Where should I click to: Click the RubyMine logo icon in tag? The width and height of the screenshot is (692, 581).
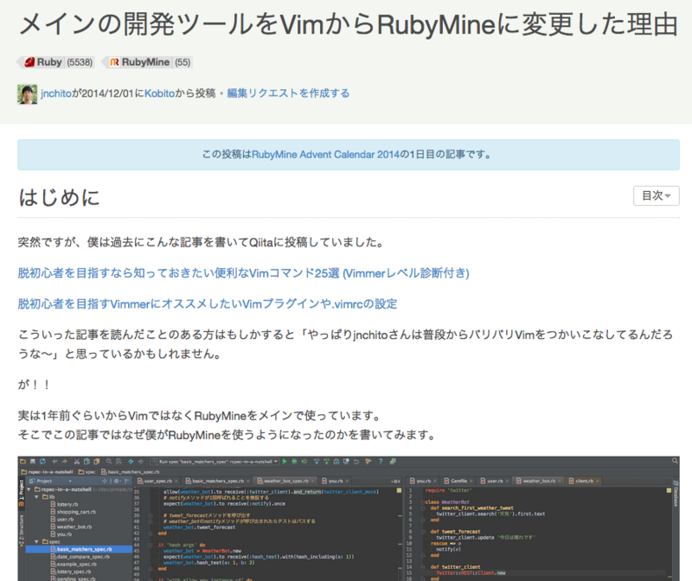(114, 62)
